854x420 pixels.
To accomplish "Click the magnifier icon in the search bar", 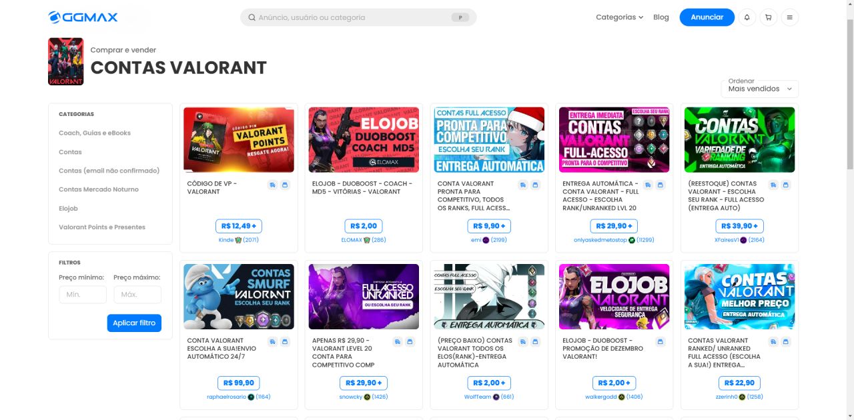I will (252, 17).
